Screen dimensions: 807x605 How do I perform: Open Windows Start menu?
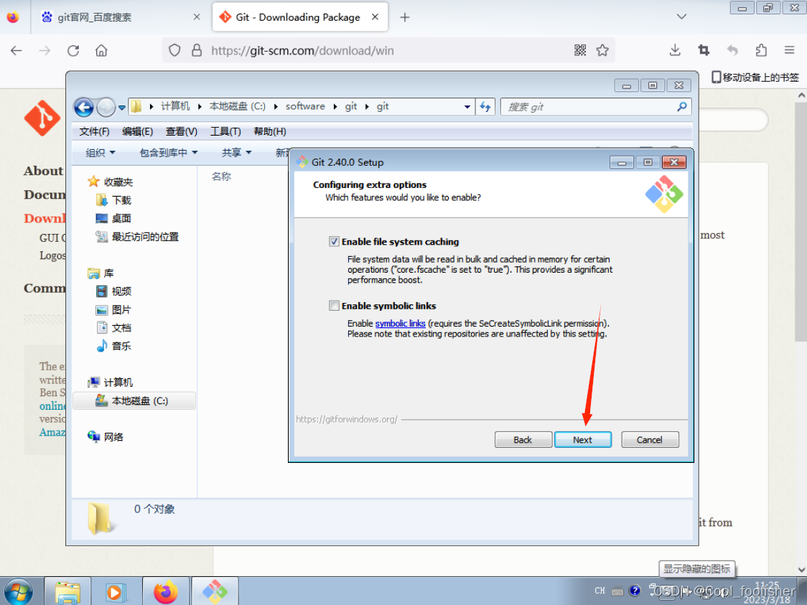tap(17, 593)
